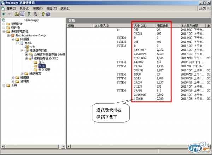The width and height of the screenshot is (212, 155).
Task: Click left arrow of tree pane scrollbar
Action: click(x=3, y=147)
